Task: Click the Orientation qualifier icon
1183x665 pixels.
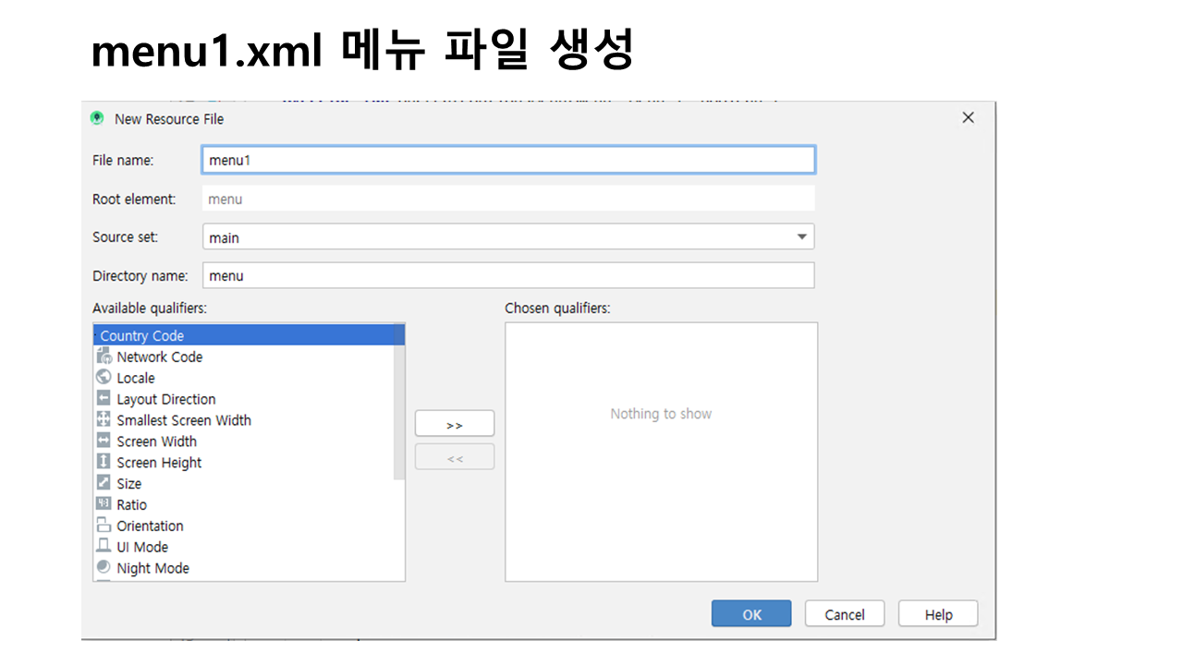Action: [104, 526]
